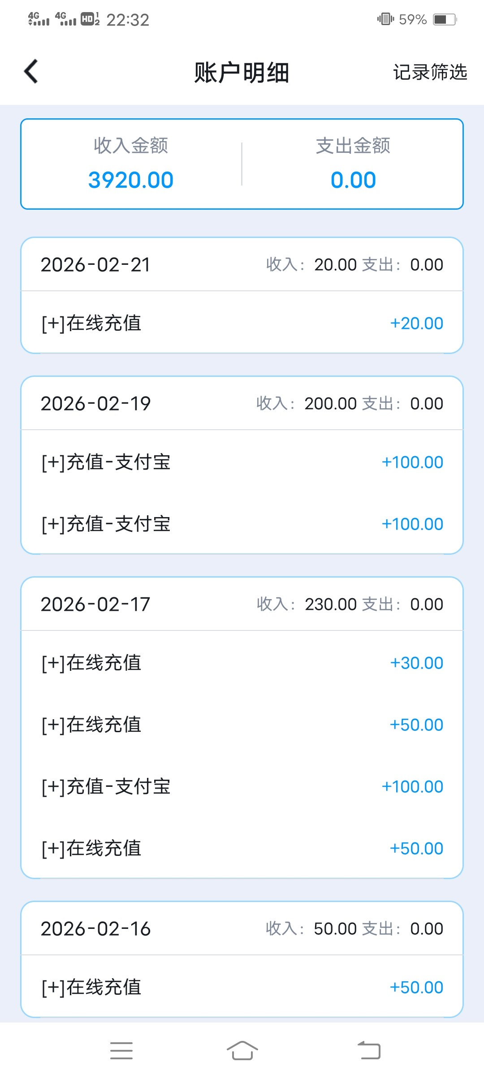This screenshot has width=484, height=1079.
Task: Expand the 2026-02-21 date header
Action: coord(242,265)
